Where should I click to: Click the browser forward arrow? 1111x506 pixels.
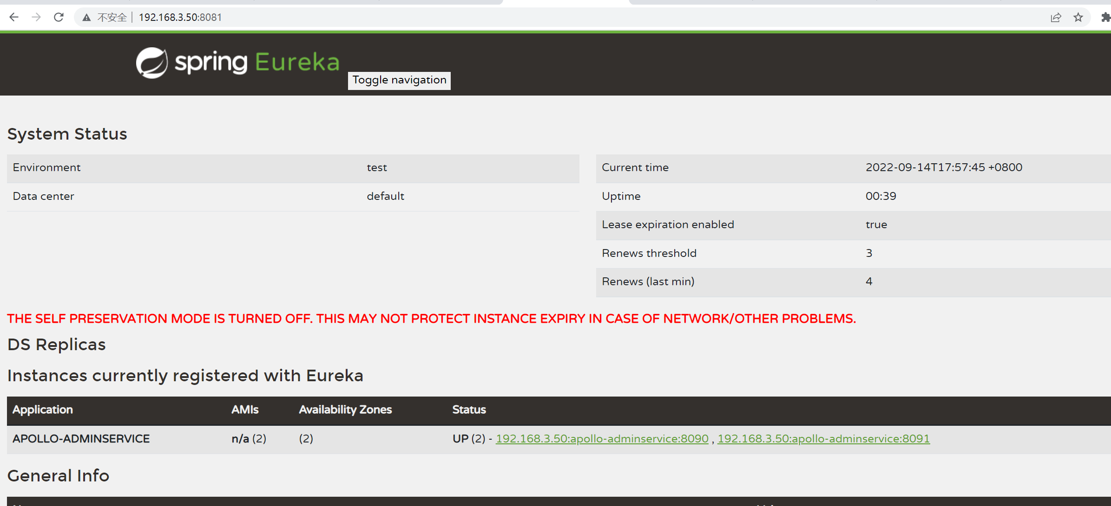coord(36,17)
